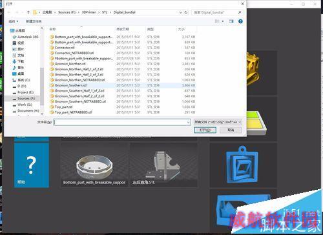
Task: Select the Work (G:) drive
Action: pos(23,105)
